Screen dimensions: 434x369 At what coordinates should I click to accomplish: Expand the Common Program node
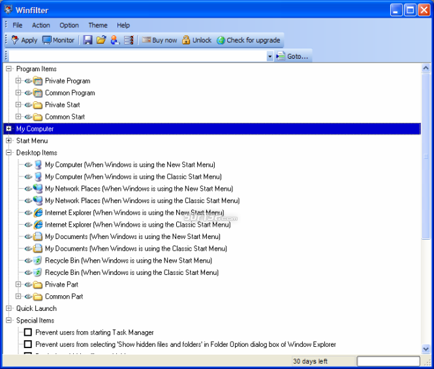tap(18, 93)
